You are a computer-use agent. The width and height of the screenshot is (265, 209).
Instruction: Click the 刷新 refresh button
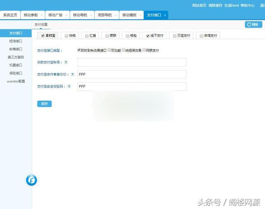point(253,24)
